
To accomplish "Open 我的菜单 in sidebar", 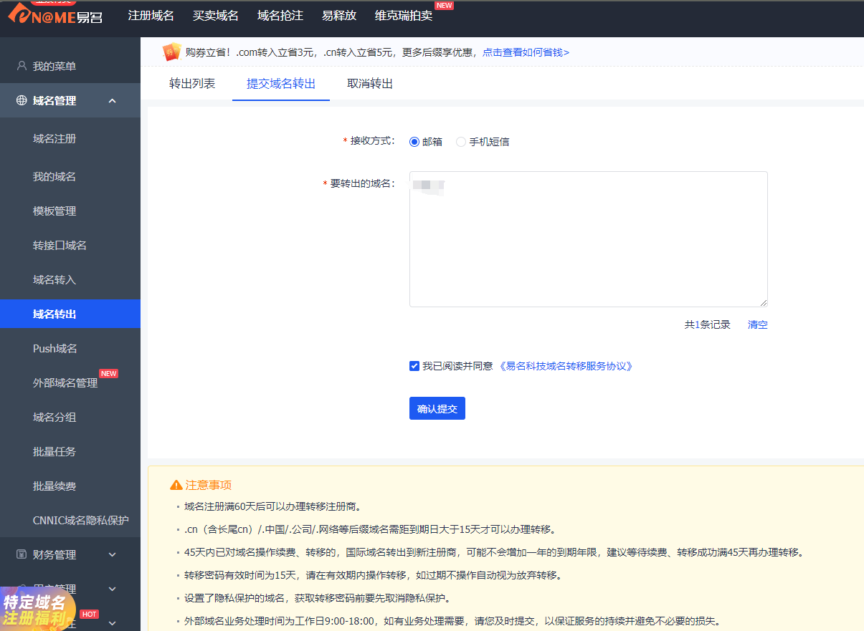I will click(x=54, y=66).
